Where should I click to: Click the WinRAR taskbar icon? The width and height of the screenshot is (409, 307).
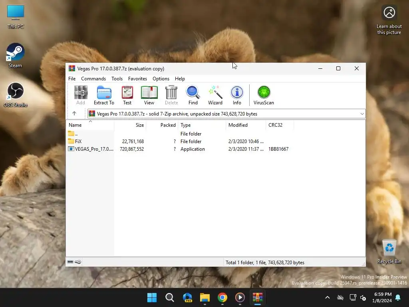click(x=258, y=297)
